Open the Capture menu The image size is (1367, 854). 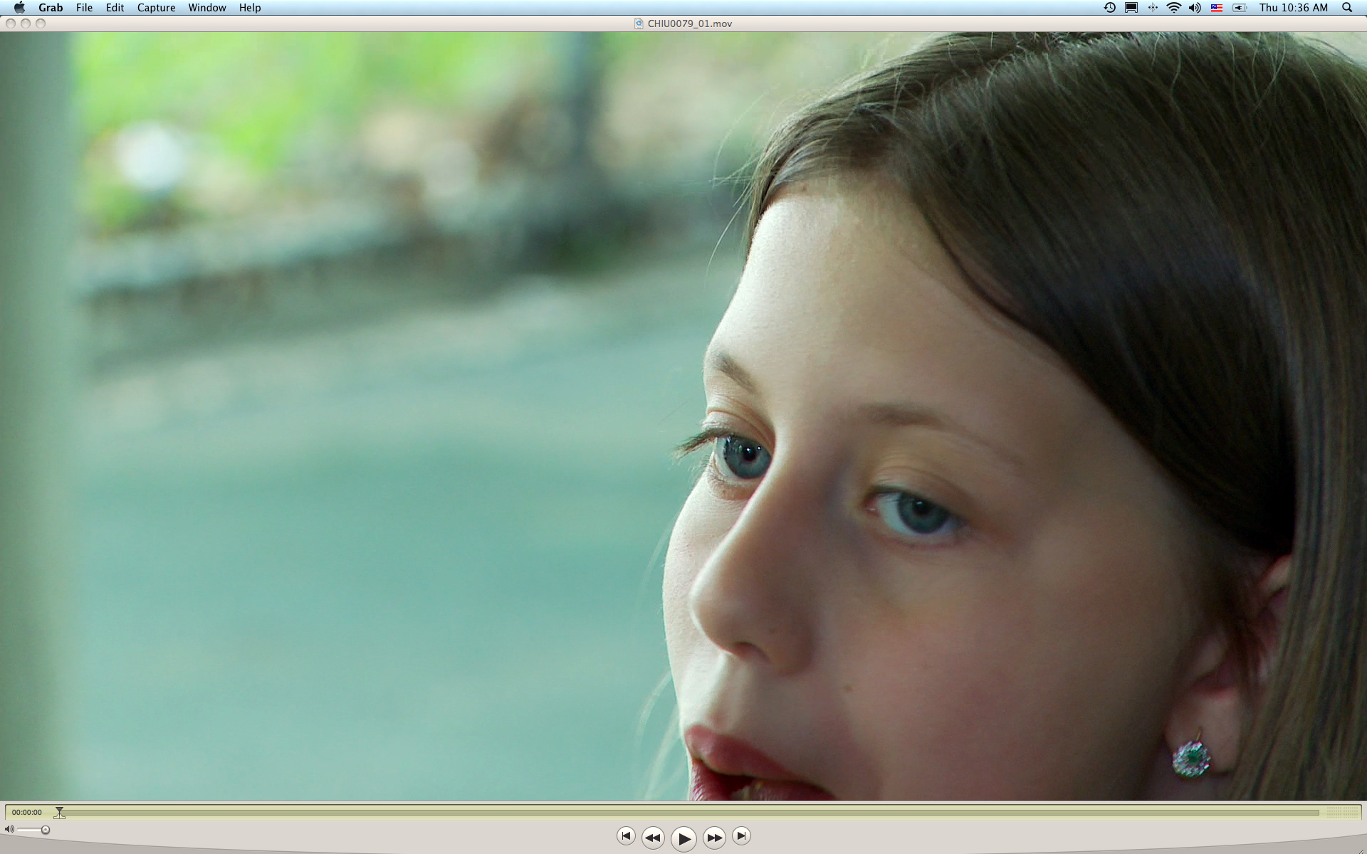(156, 8)
